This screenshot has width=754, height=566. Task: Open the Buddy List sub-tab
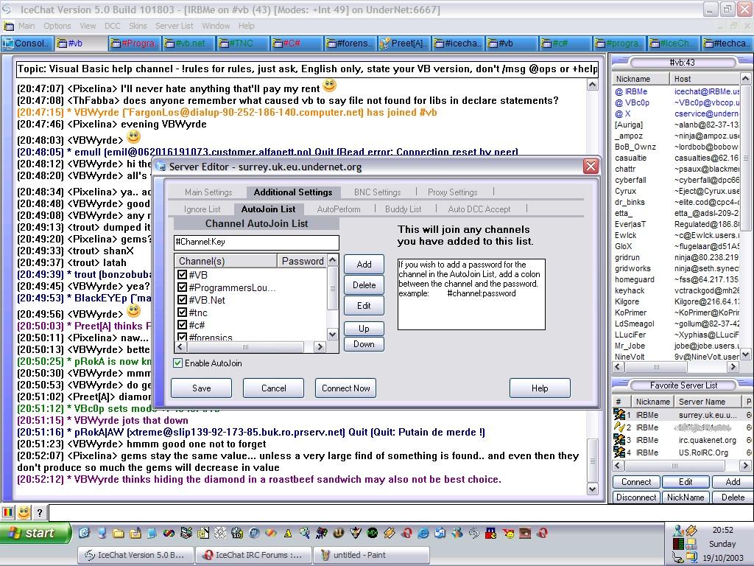click(403, 209)
